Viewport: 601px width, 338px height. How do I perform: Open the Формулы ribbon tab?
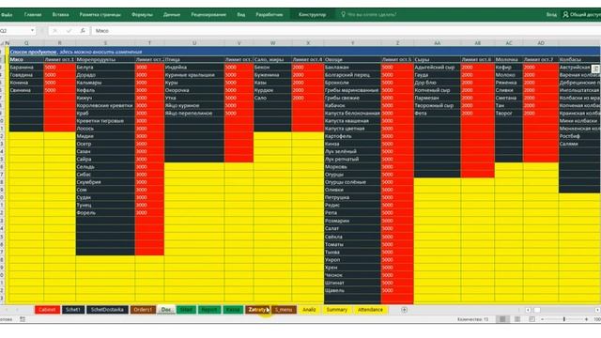point(142,15)
